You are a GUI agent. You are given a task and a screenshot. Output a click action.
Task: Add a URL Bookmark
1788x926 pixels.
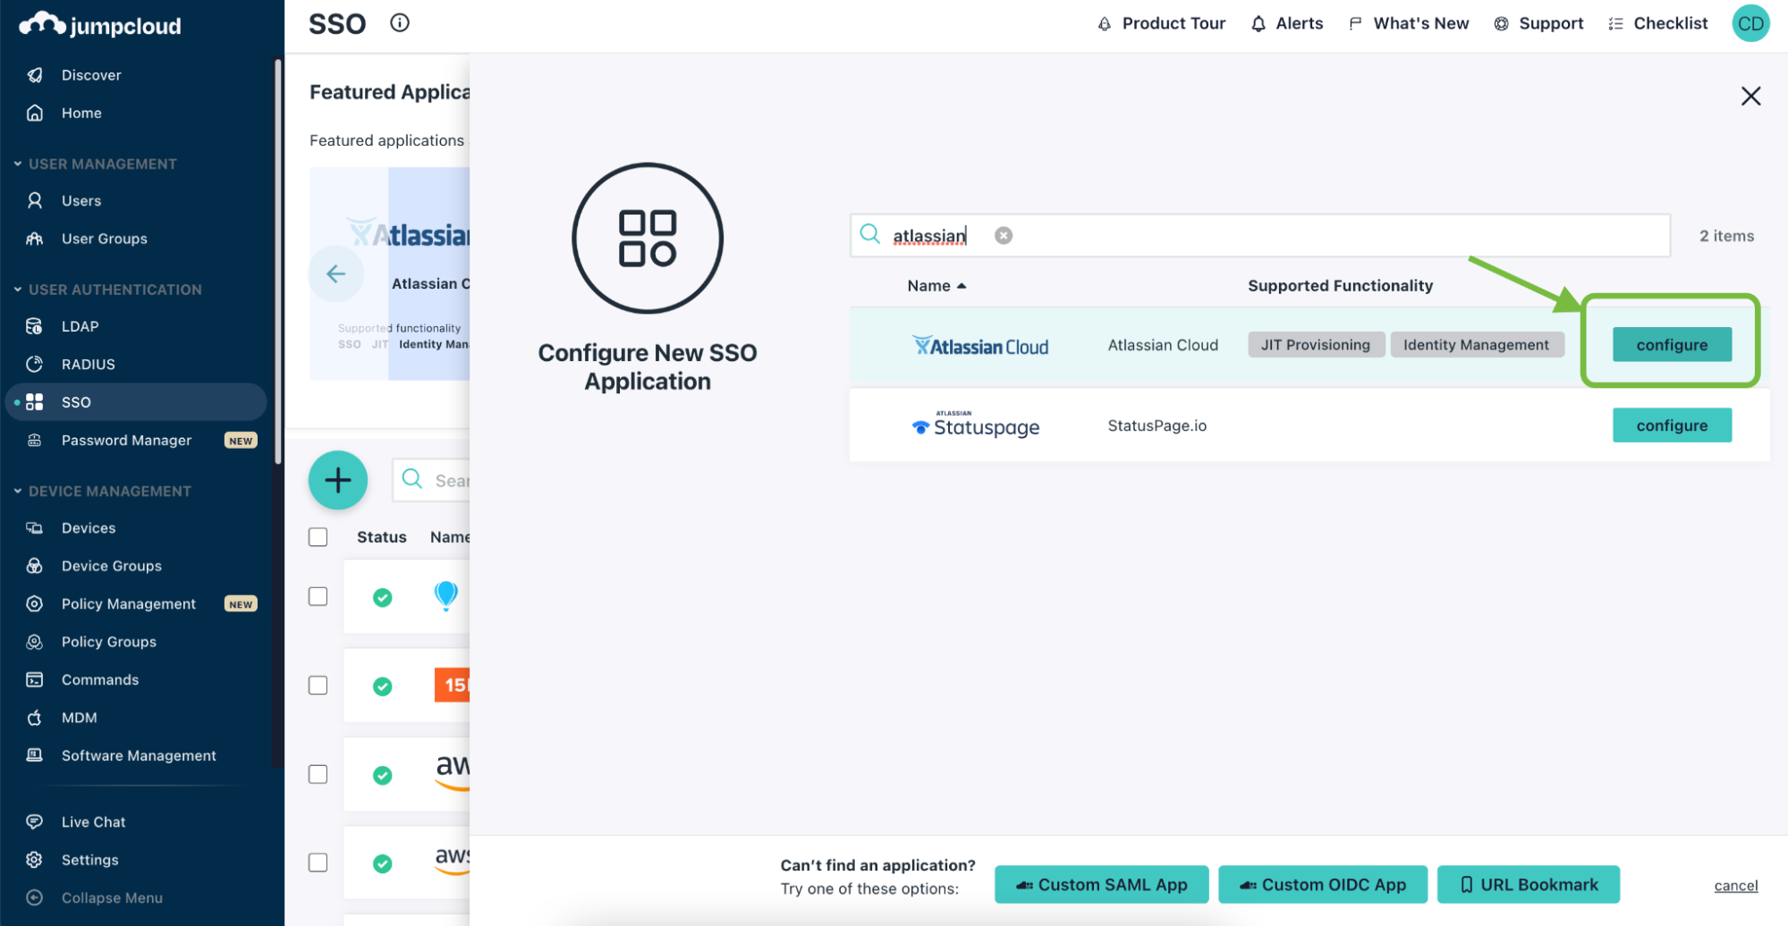[1528, 884]
